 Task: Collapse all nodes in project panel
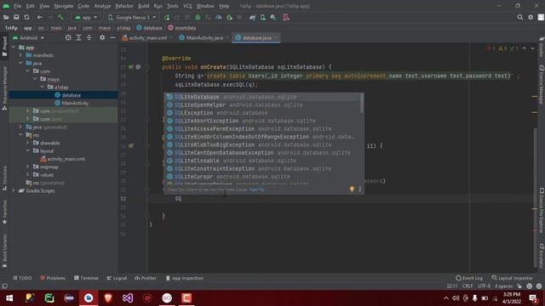89,37
